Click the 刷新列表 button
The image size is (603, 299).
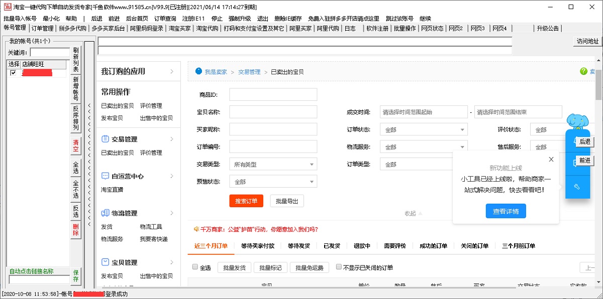(76, 59)
